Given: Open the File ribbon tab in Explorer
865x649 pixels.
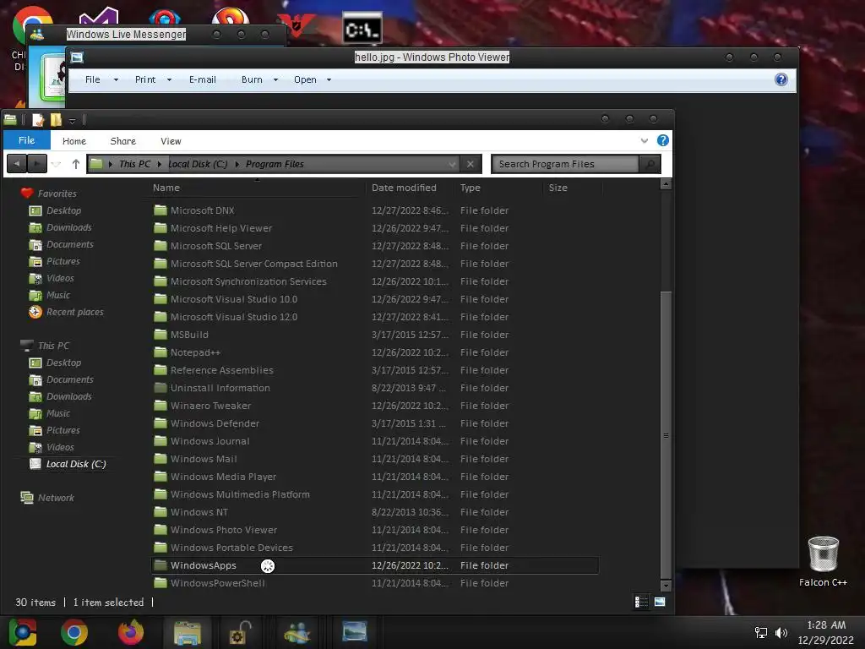Looking at the screenshot, I should (26, 140).
